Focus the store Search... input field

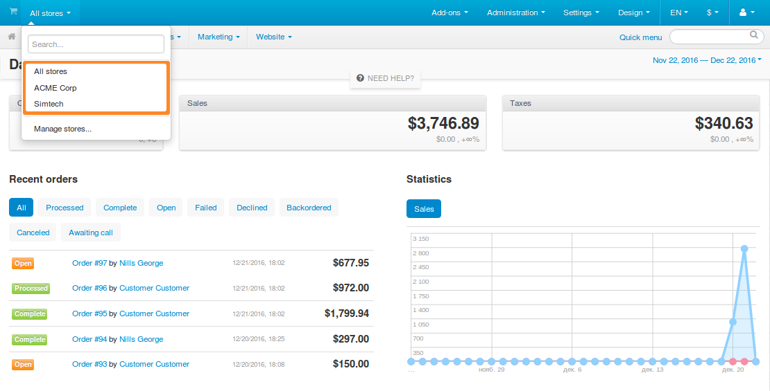[x=96, y=44]
